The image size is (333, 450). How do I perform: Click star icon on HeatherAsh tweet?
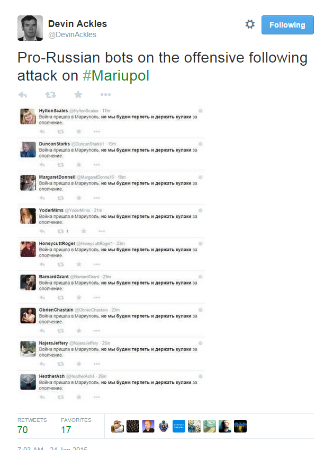79,397
